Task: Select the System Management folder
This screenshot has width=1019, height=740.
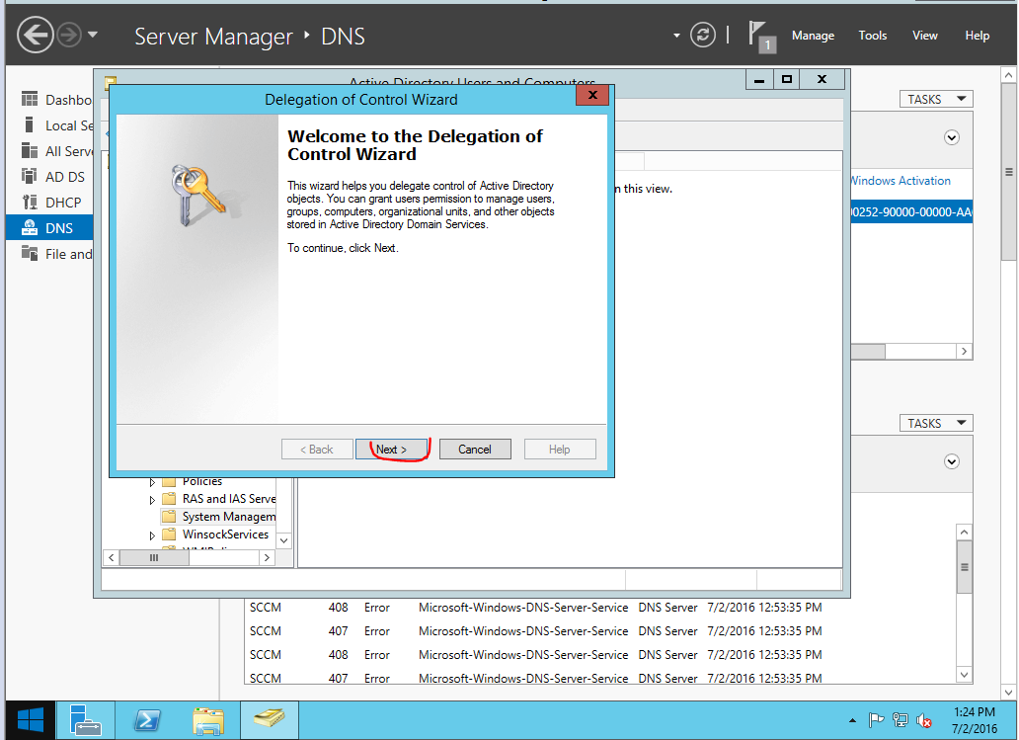Action: click(x=219, y=517)
